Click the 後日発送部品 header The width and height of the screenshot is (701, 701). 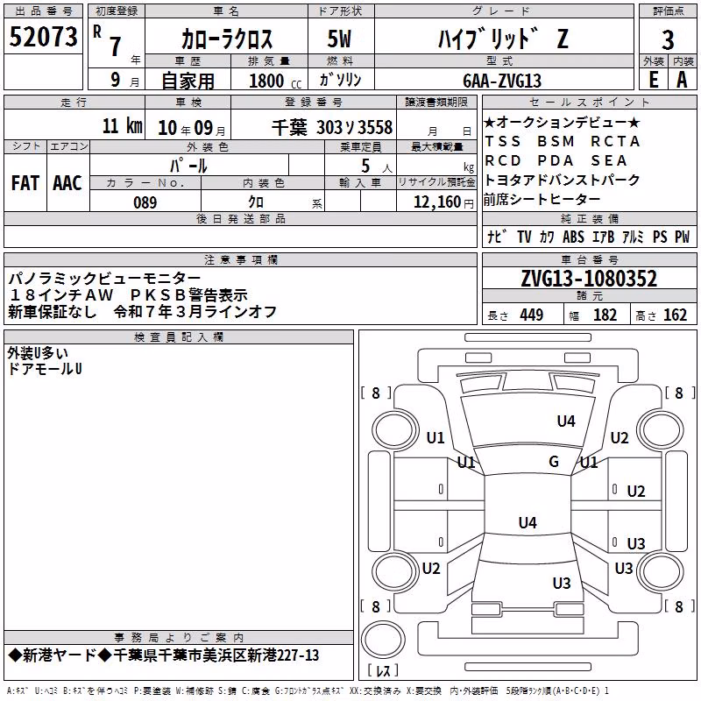(240, 218)
